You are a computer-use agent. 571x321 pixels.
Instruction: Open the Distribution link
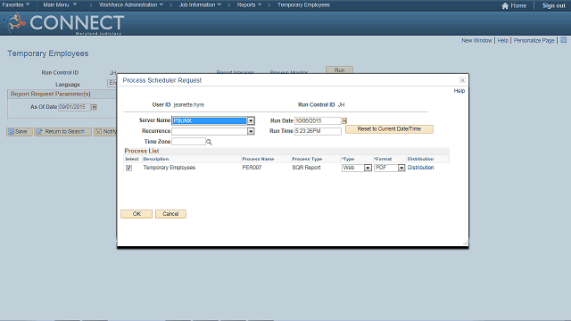pos(420,168)
